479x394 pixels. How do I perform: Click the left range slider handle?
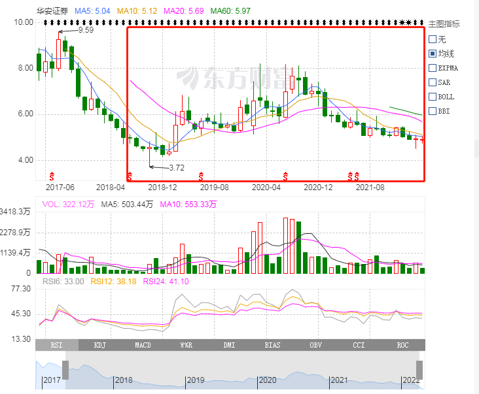click(65, 370)
